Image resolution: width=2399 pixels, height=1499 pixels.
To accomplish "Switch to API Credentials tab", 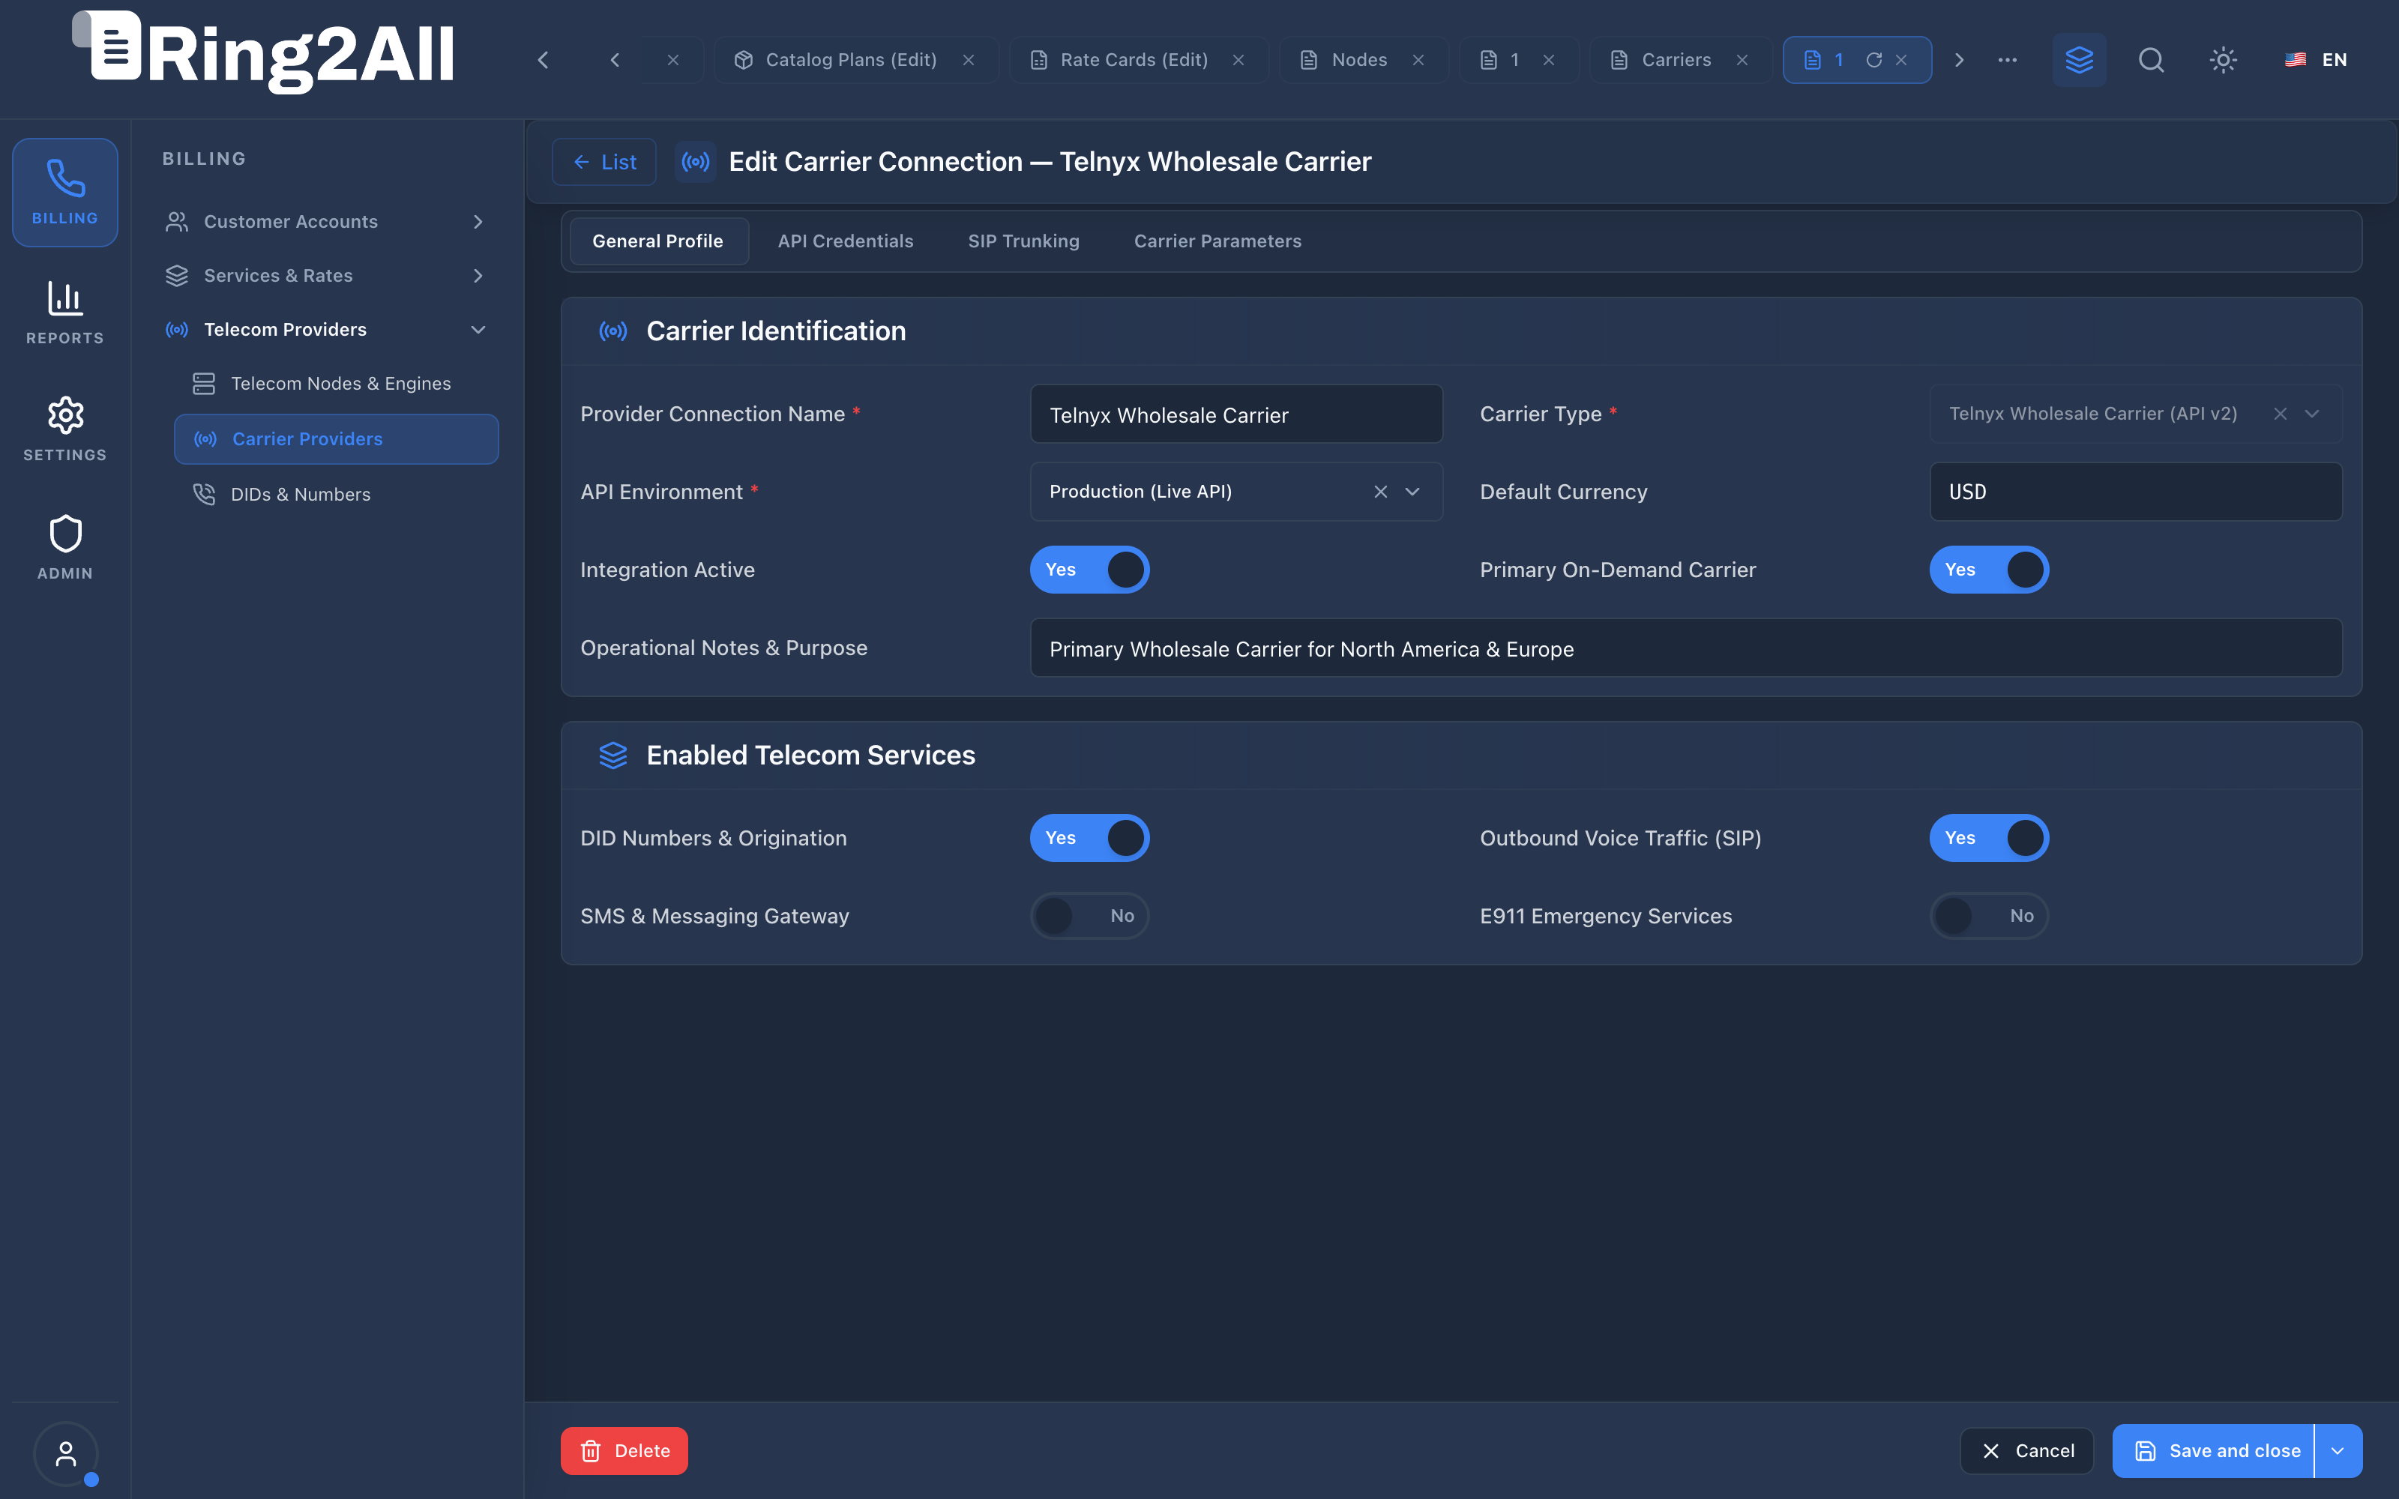I will (846, 241).
